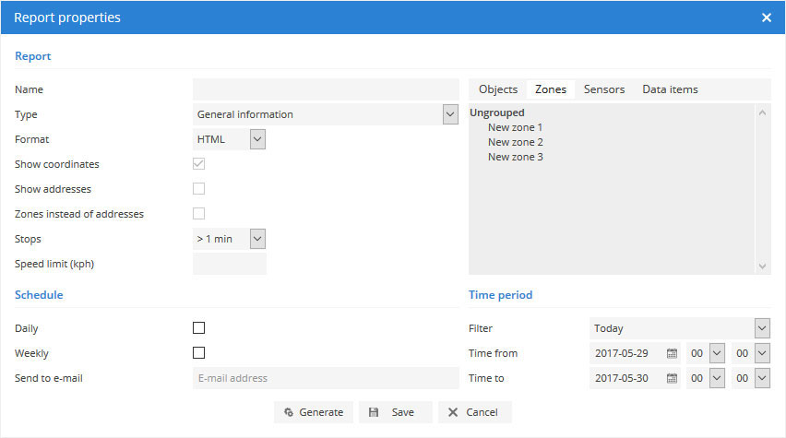Enable the Daily schedule checkbox
Image resolution: width=786 pixels, height=438 pixels.
pos(198,328)
